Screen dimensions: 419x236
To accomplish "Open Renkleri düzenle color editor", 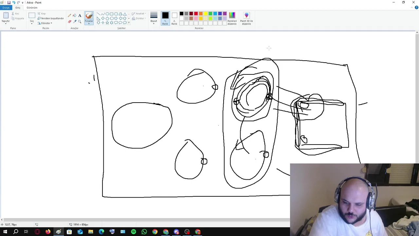I will point(232,18).
